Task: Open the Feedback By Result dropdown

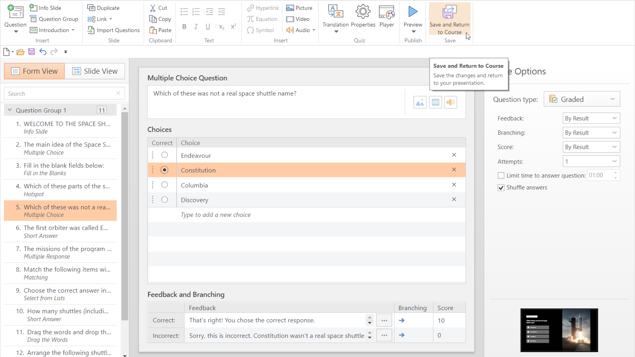Action: (591, 118)
